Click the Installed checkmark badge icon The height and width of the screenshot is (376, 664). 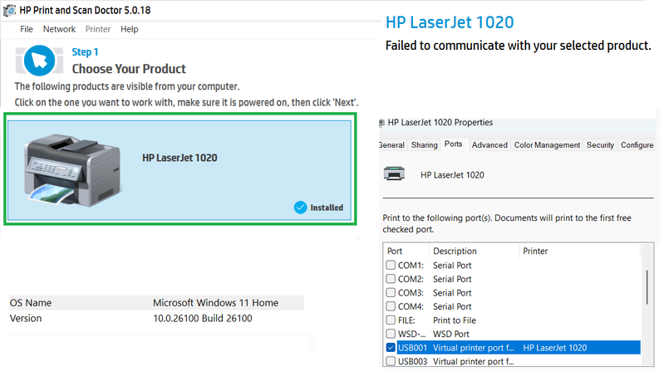point(300,208)
